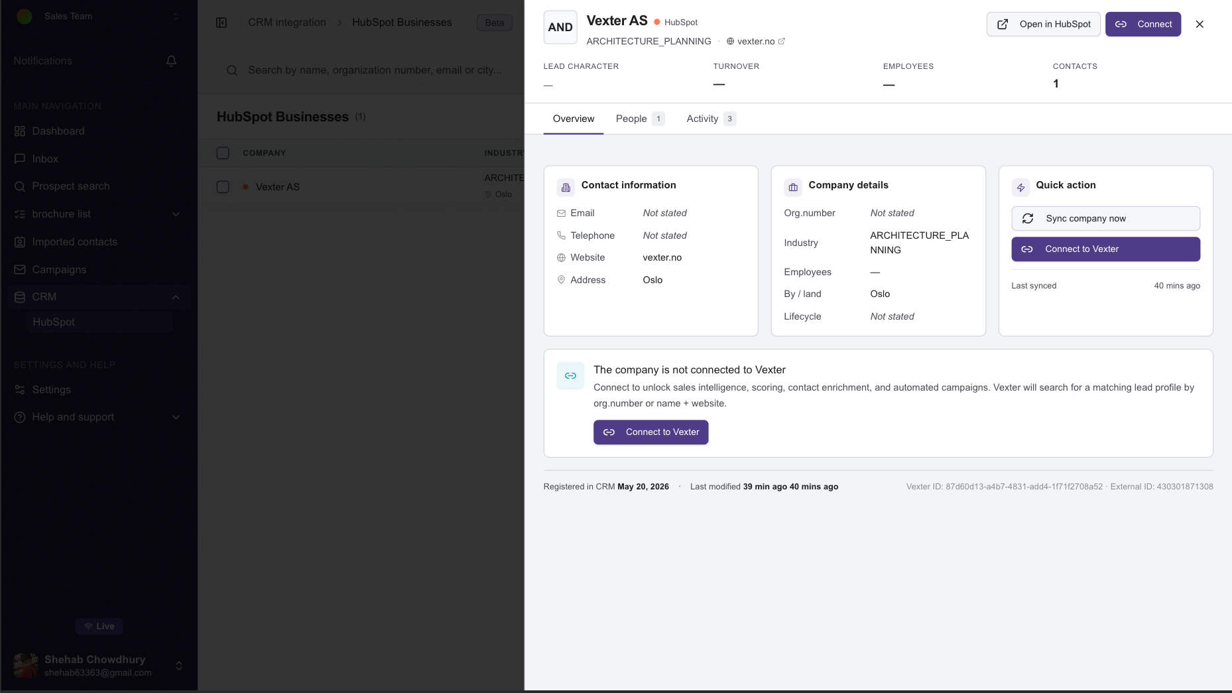Click the CRM database icon

20,297
